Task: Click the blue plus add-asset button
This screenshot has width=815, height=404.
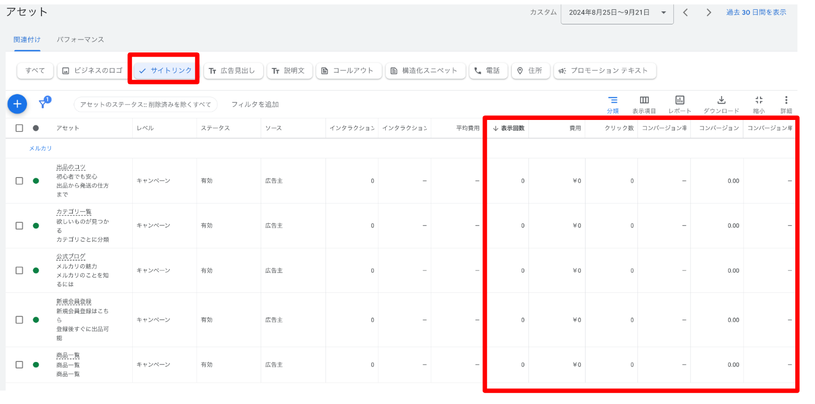Action: click(17, 104)
